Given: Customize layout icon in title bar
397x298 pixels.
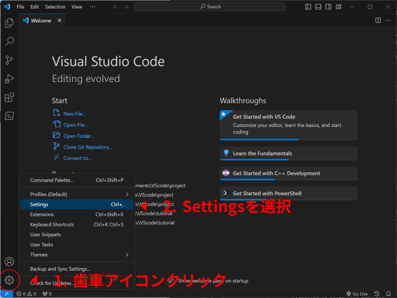Looking at the screenshot, I should click(x=338, y=7).
